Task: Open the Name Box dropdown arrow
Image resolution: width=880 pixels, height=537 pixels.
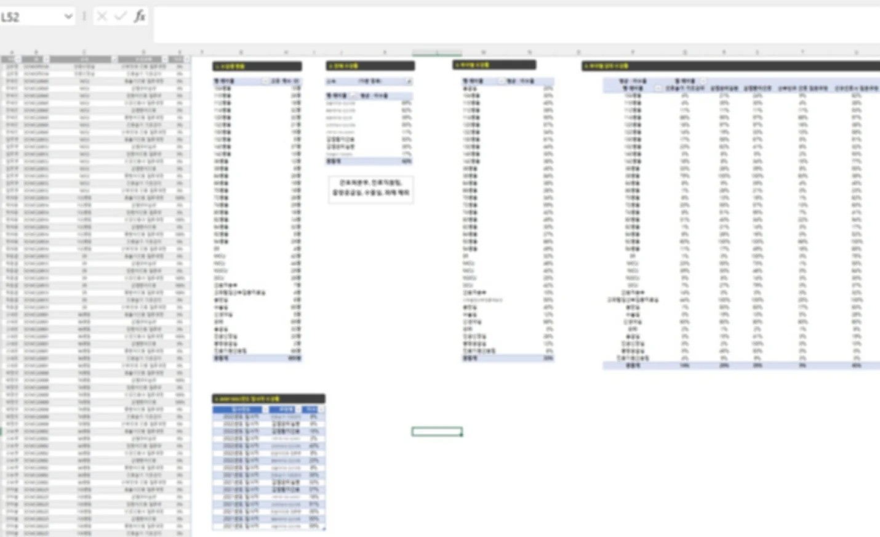Action: click(x=68, y=17)
